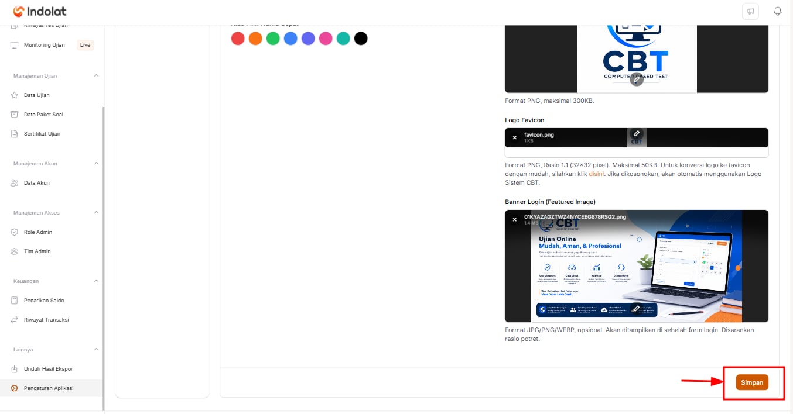Click the Tim Admin group icon
The image size is (793, 414).
click(x=15, y=251)
